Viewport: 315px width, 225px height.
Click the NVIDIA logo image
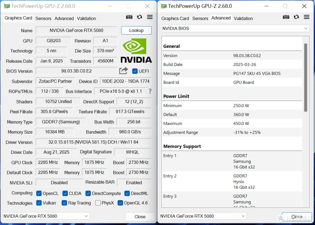[x=136, y=50]
